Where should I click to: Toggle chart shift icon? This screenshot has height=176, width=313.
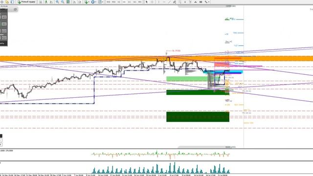pos(80,2)
